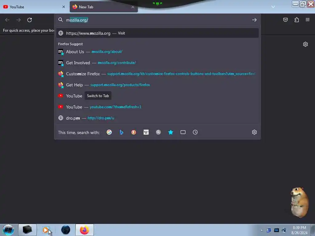This screenshot has height=236, width=315.
Task: Open the About Us suggestion
Action: coord(157,52)
